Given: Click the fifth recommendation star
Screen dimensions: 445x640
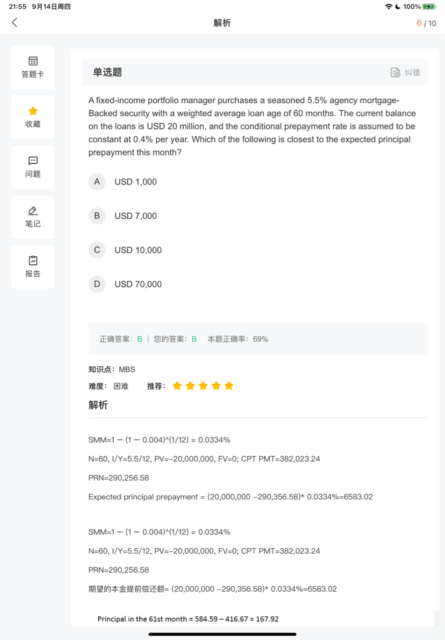Looking at the screenshot, I should 229,386.
